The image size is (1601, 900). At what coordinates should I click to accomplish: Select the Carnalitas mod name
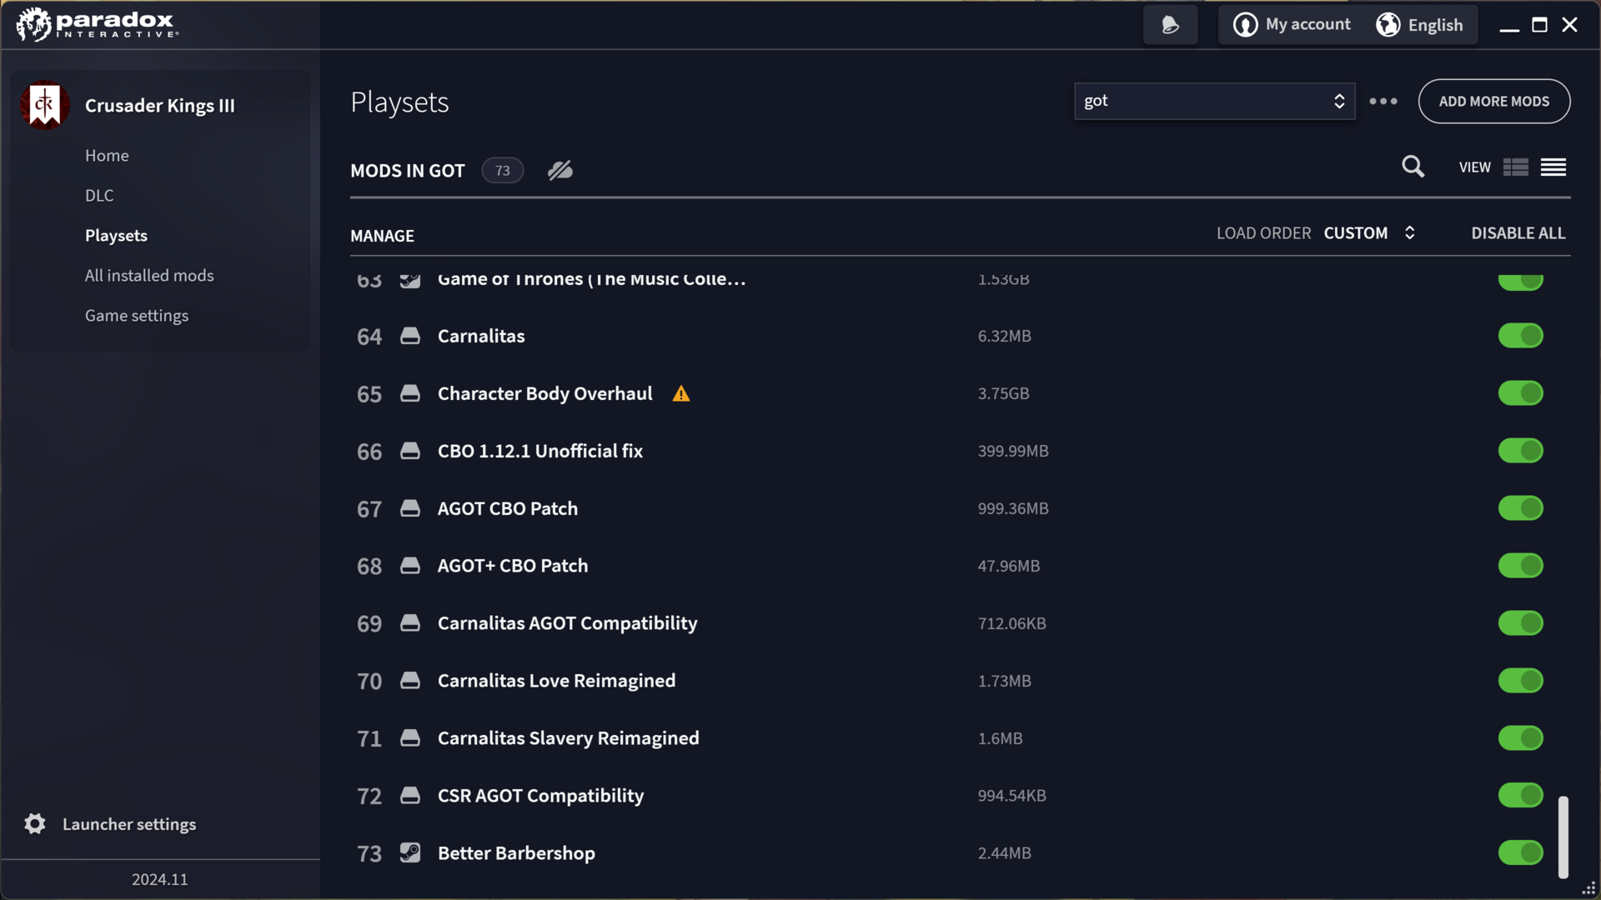click(x=481, y=336)
